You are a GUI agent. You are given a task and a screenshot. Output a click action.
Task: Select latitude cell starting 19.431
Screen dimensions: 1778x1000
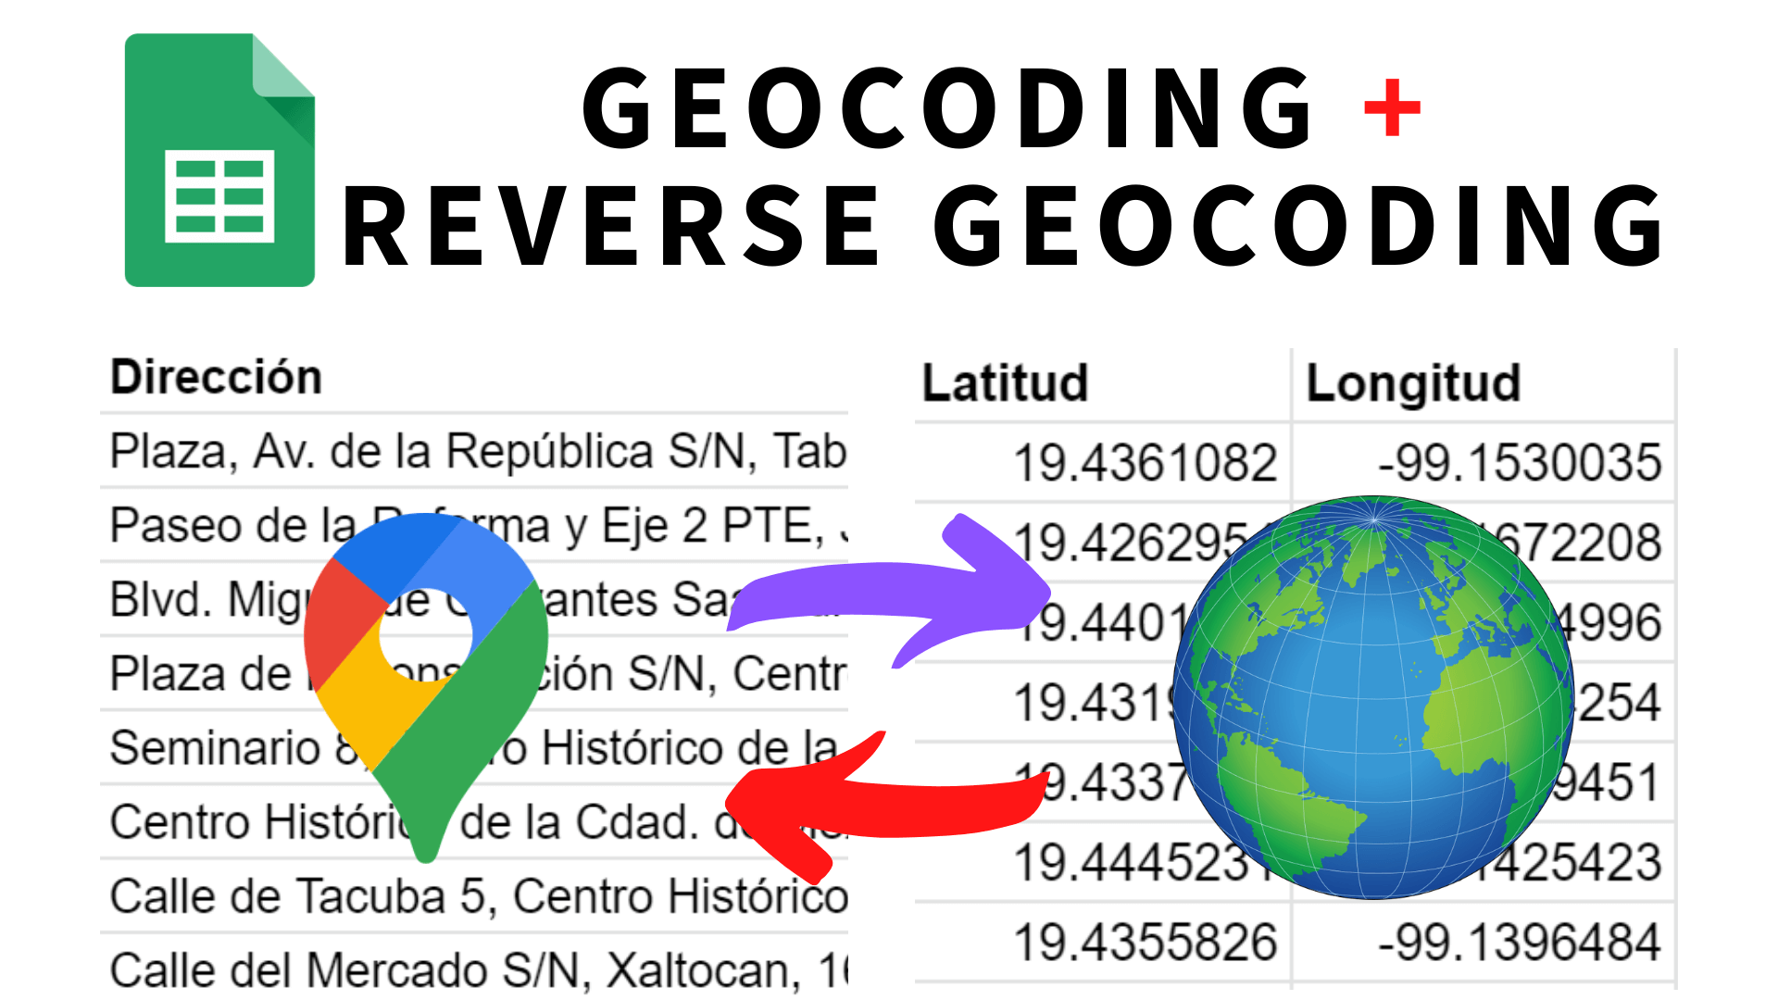tap(1103, 702)
